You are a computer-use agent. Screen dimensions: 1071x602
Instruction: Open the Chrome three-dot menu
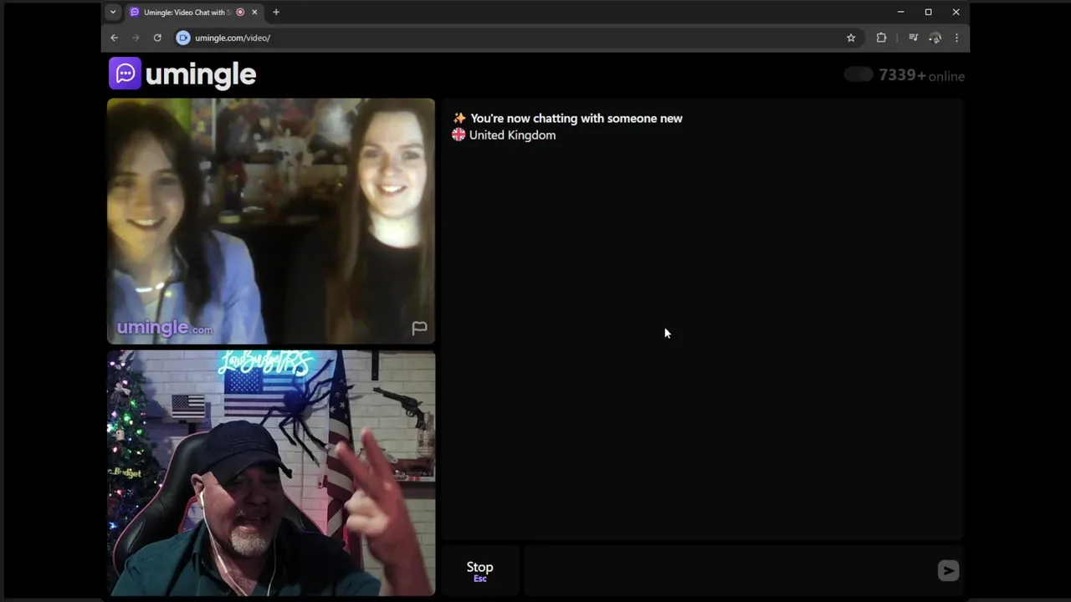[x=956, y=38]
